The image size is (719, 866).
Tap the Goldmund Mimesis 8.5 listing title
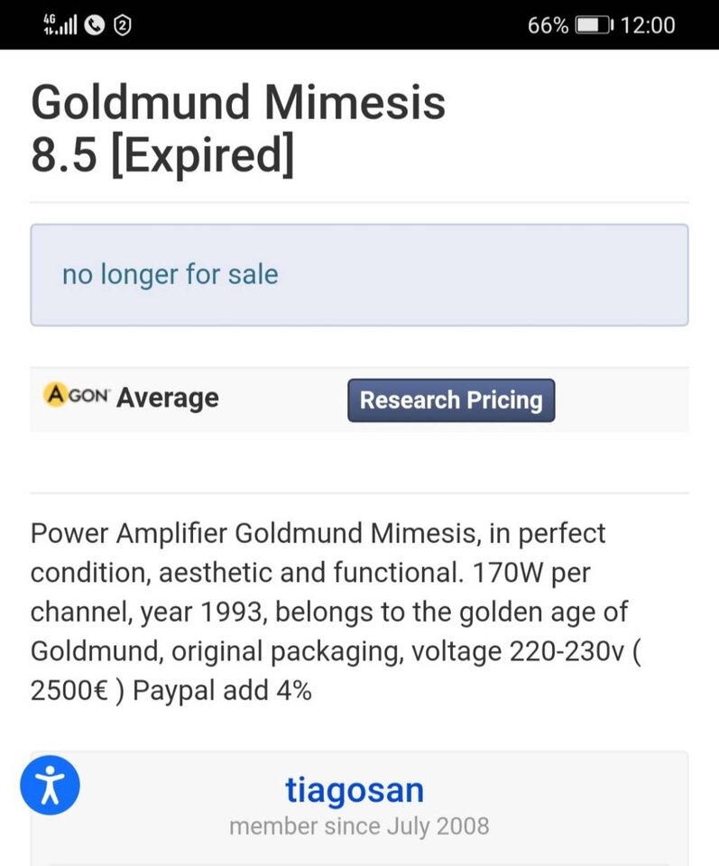pos(238,129)
